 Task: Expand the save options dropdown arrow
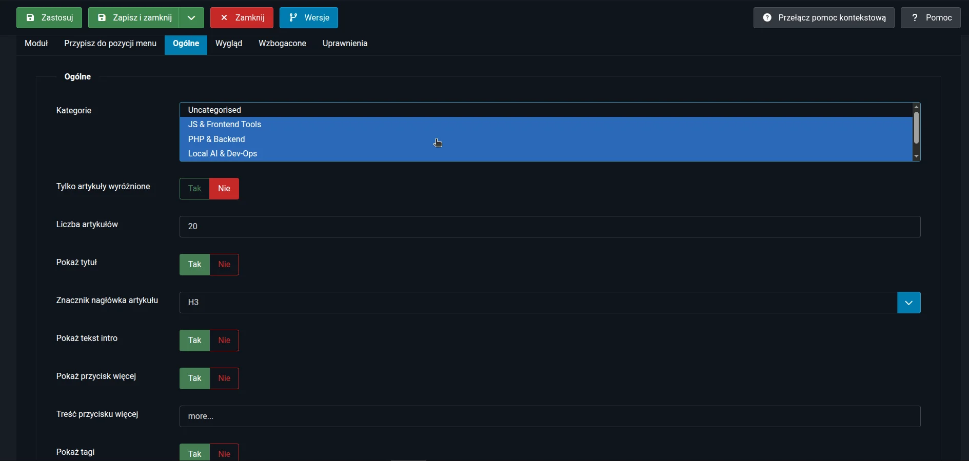191,18
